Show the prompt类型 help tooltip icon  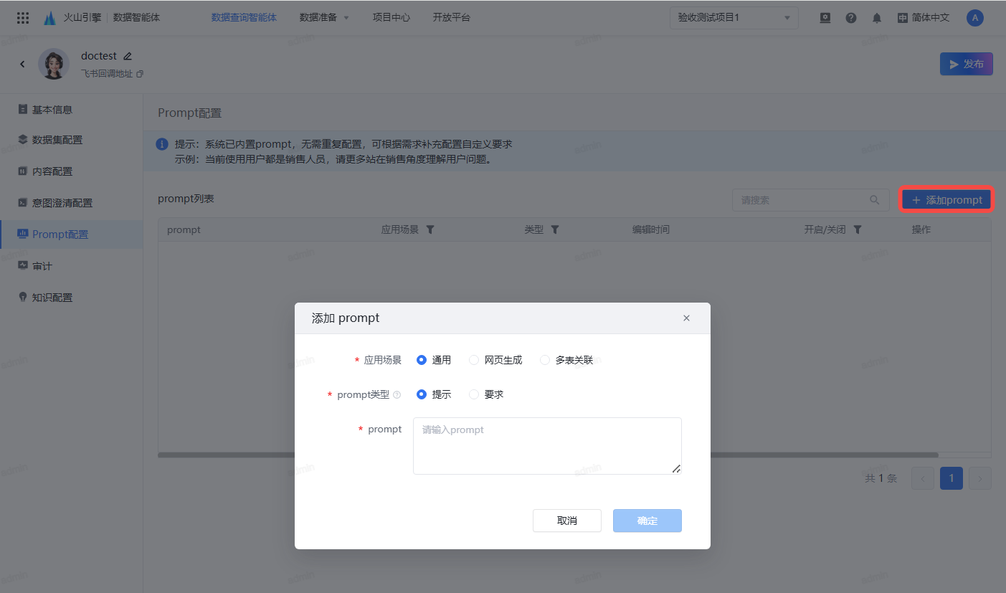tap(397, 394)
